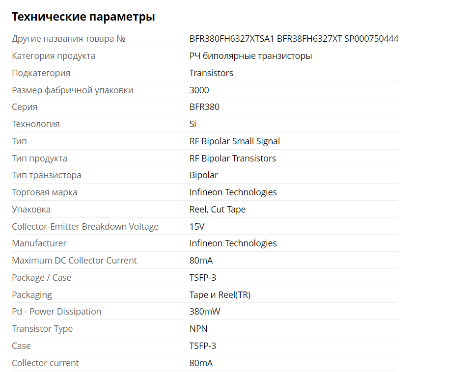Click Infineon Technologies next to "Торговая марка"
Screen dimensions: 469x372
[233, 192]
